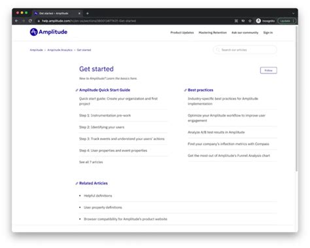Open Amplitude Quick Start Guide section
The height and width of the screenshot is (248, 310).
pos(105,90)
